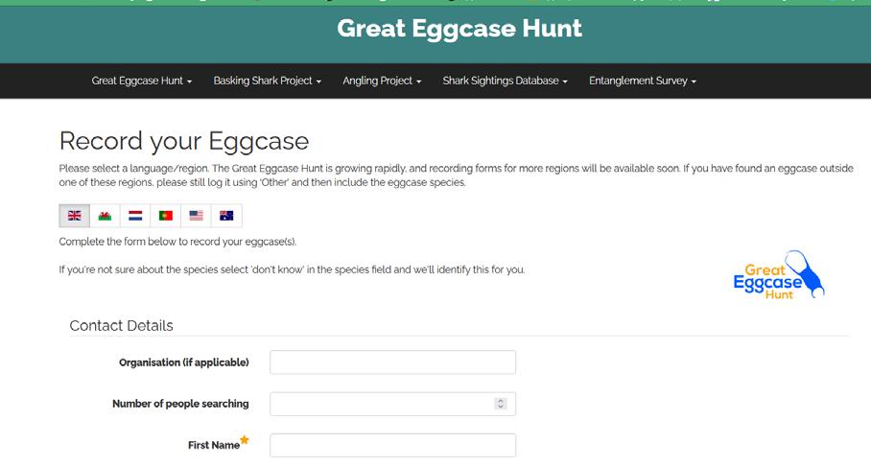Click the Record your Eggcase heading
Screen dimensions: 871x467
click(184, 142)
